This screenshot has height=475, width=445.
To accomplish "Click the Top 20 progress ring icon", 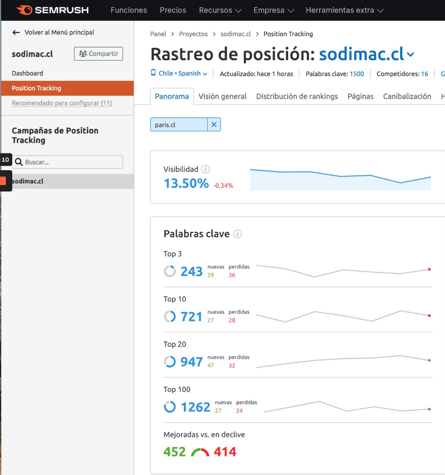I will [170, 362].
